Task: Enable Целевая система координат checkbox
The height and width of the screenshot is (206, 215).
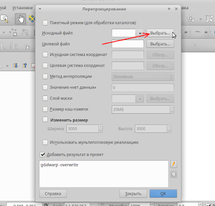Action: click(x=45, y=65)
